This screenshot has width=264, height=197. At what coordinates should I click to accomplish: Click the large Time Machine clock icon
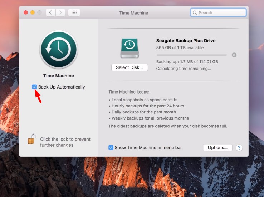(59, 50)
